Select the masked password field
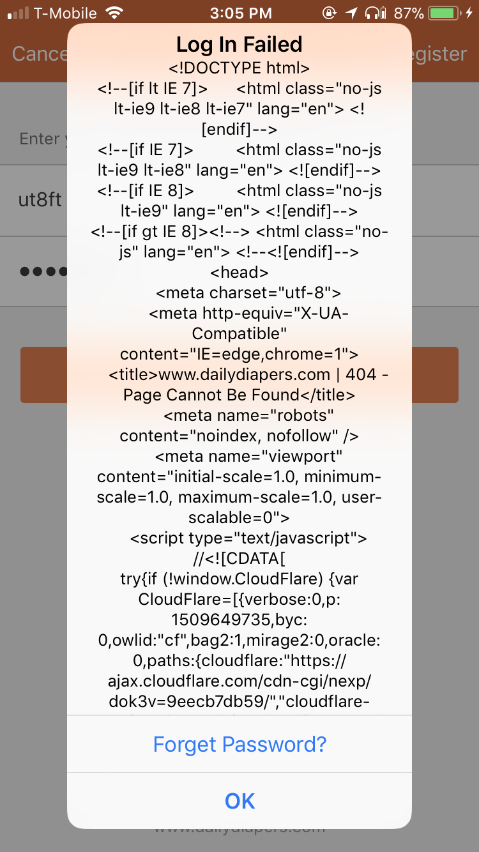The width and height of the screenshot is (479, 852). click(x=34, y=271)
